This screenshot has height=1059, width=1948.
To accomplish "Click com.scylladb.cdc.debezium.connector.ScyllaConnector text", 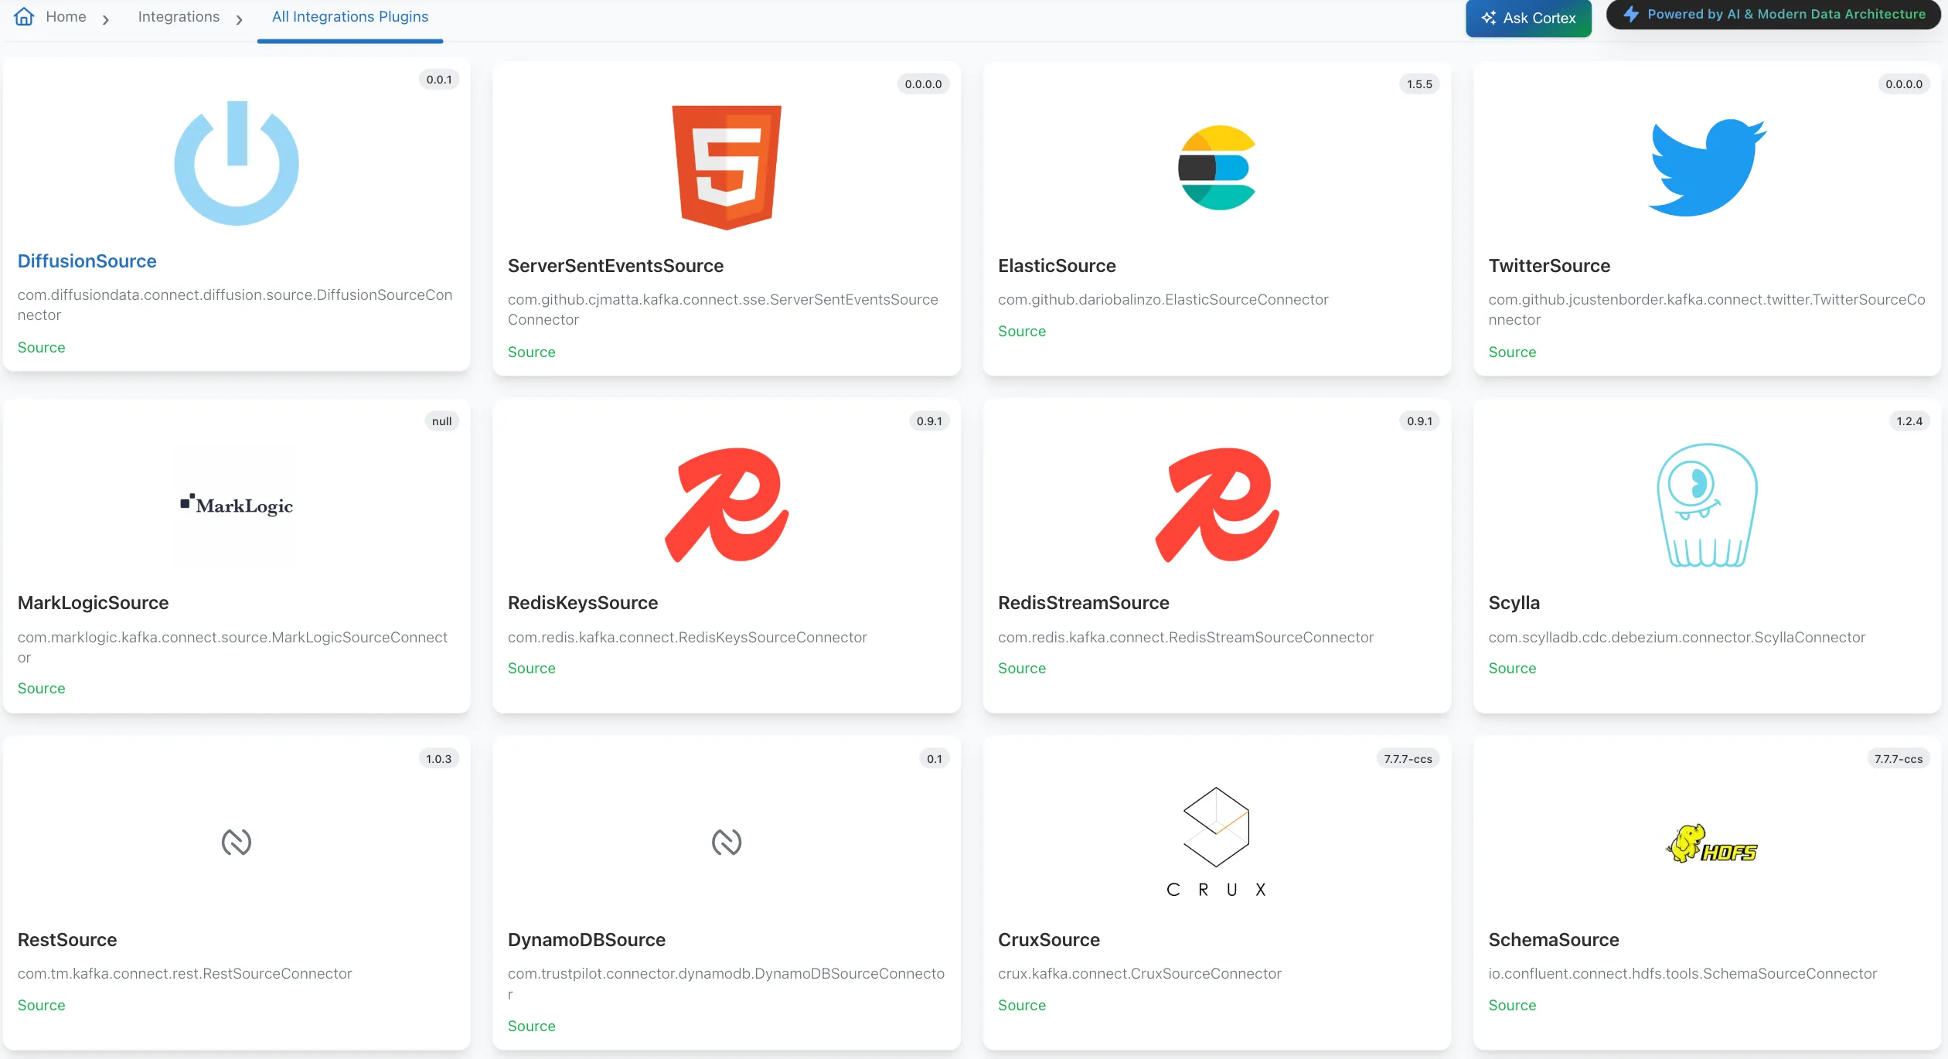I will (1677, 638).
